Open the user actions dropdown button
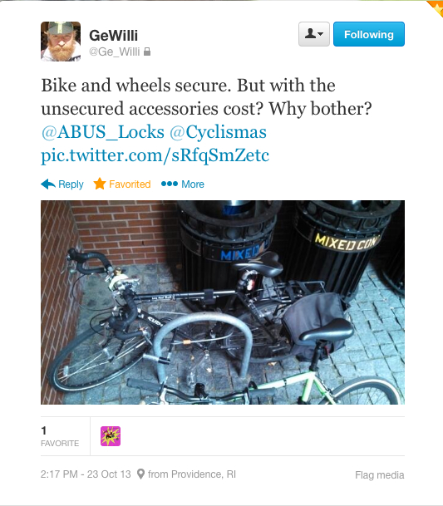443x506 pixels. (314, 34)
